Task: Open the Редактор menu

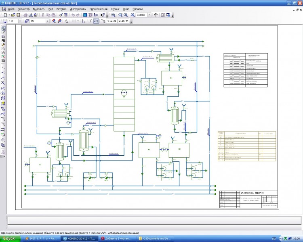Action: click(x=23, y=9)
